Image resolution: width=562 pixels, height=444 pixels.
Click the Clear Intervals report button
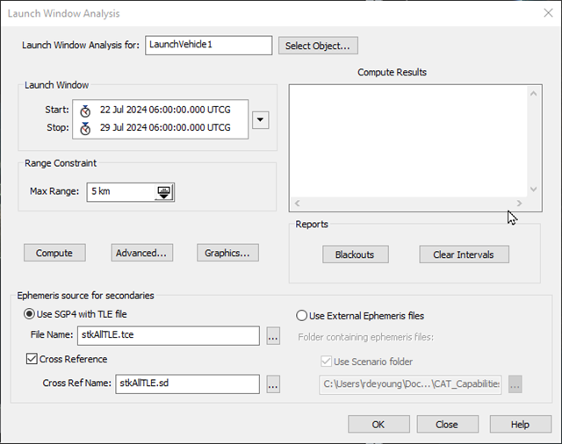click(x=464, y=254)
